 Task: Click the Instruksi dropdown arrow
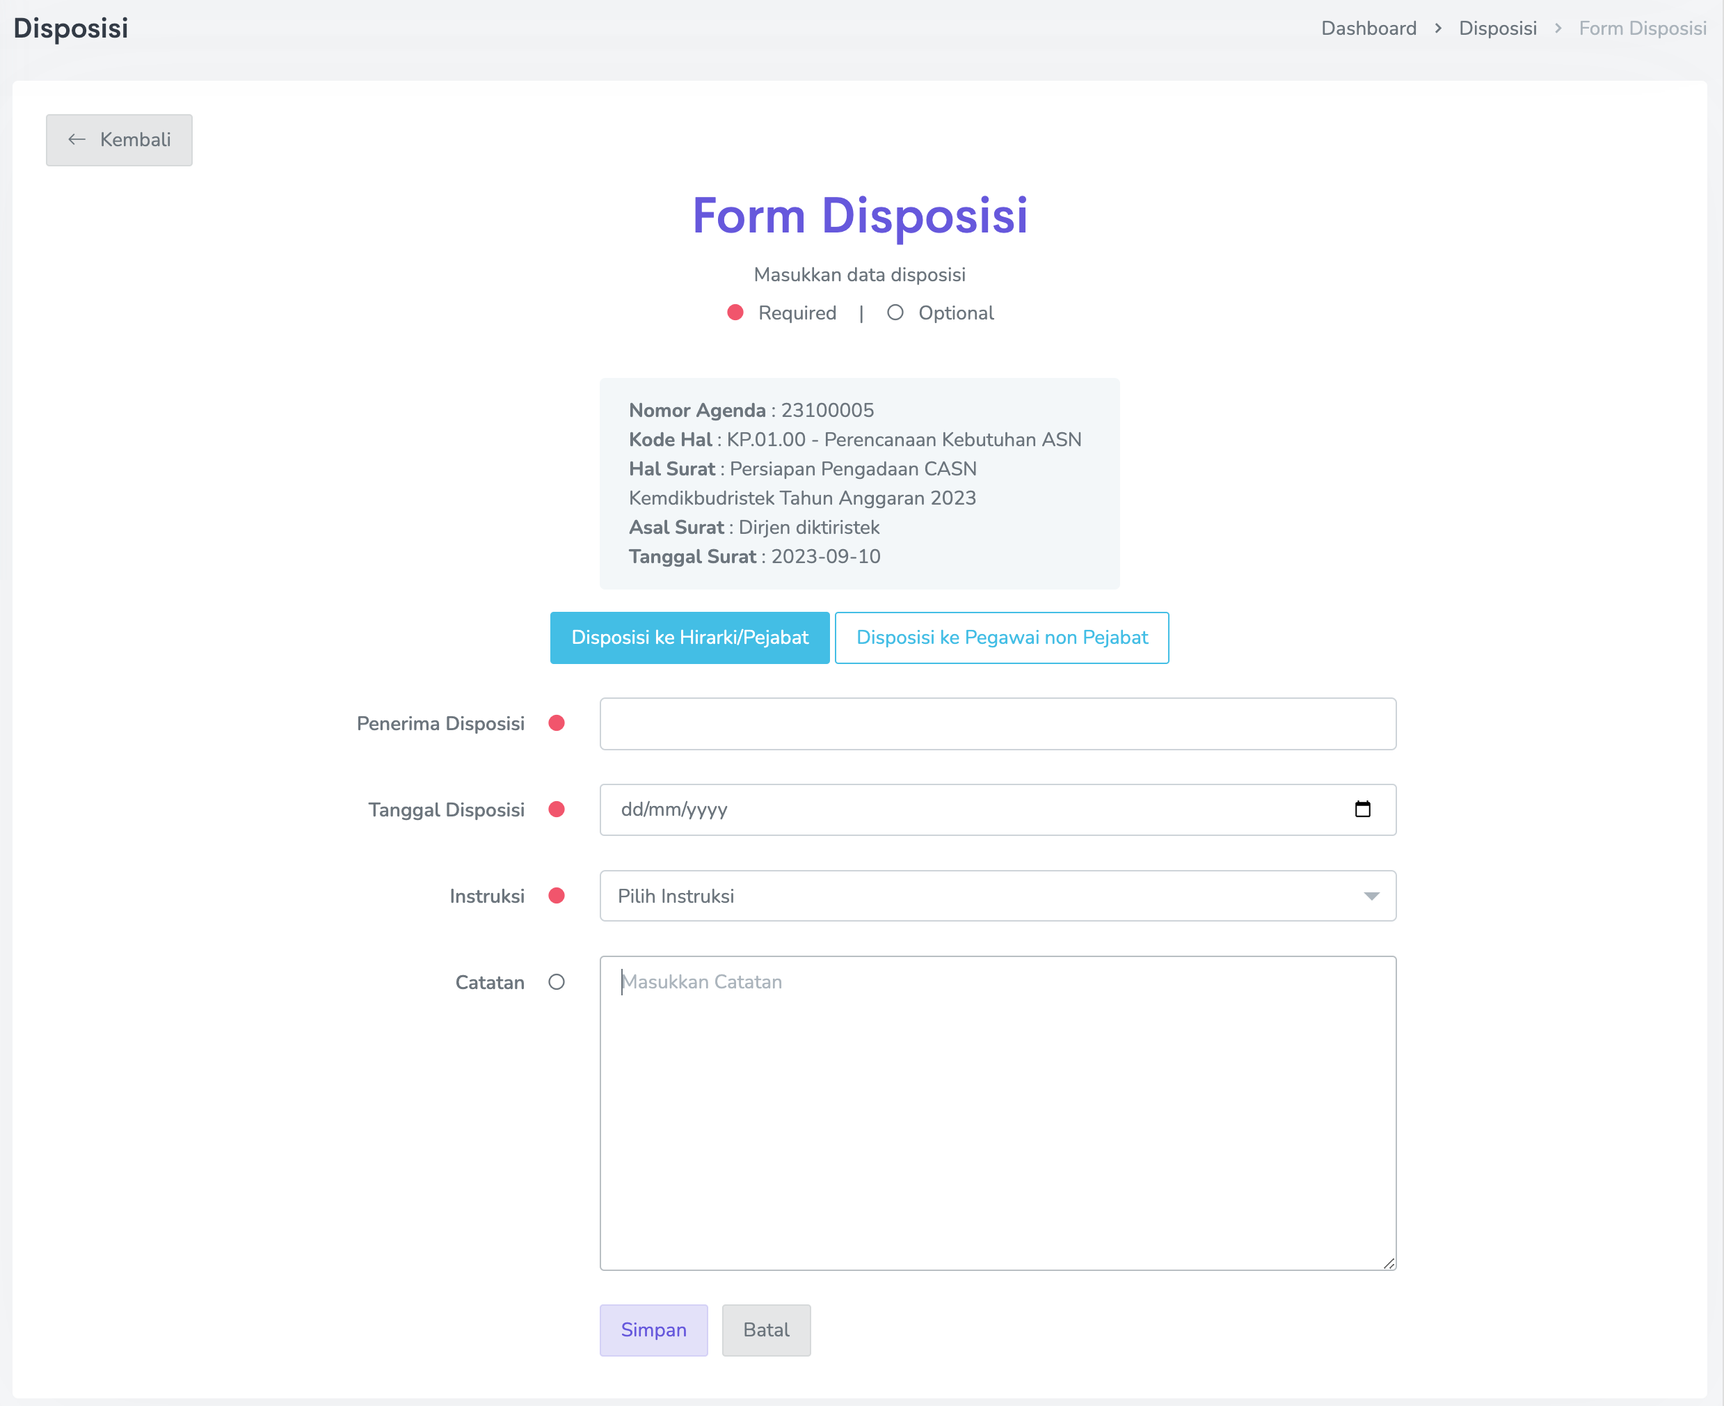1371,896
